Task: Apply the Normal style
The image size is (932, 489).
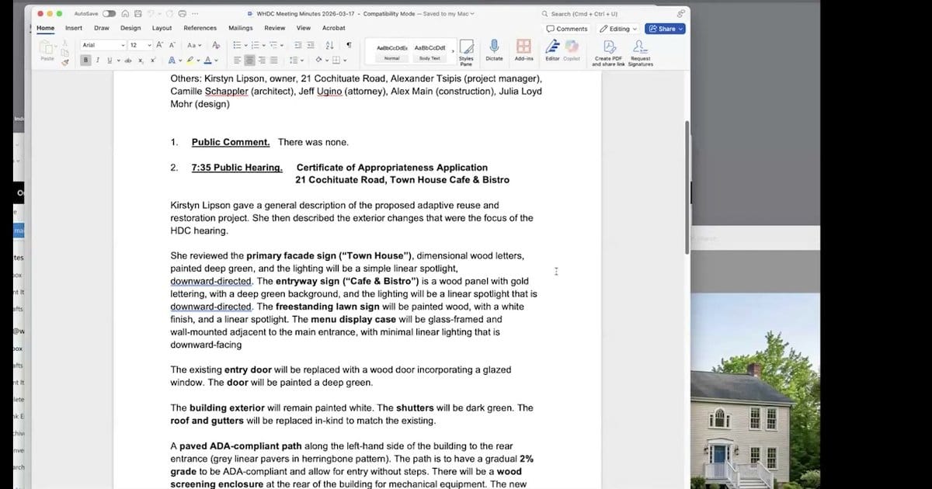Action: 392,52
